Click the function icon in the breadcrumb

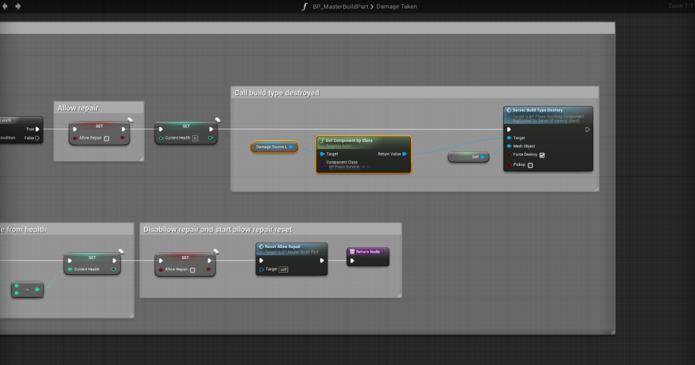(x=304, y=6)
